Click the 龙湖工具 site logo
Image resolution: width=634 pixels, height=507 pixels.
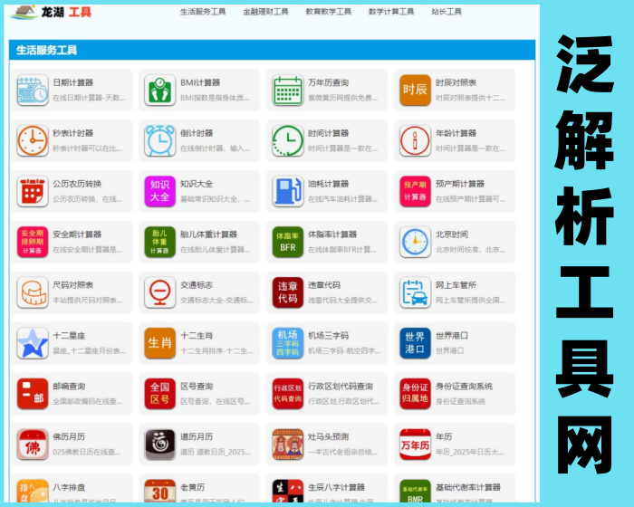tap(53, 13)
